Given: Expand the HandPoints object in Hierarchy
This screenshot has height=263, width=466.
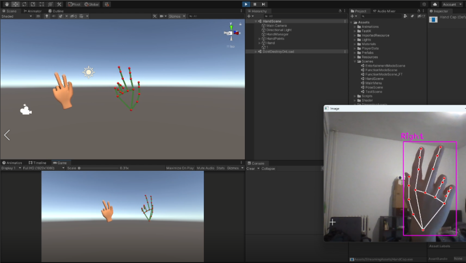Looking at the screenshot, I should pyautogui.click(x=259, y=39).
